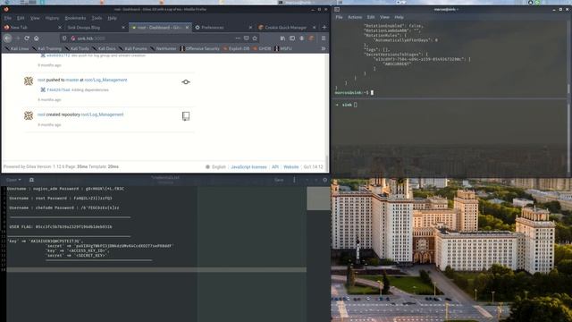Viewport: 572px width, 322px height.
Task: Open Offensive Security bookmark
Action: (x=200, y=48)
